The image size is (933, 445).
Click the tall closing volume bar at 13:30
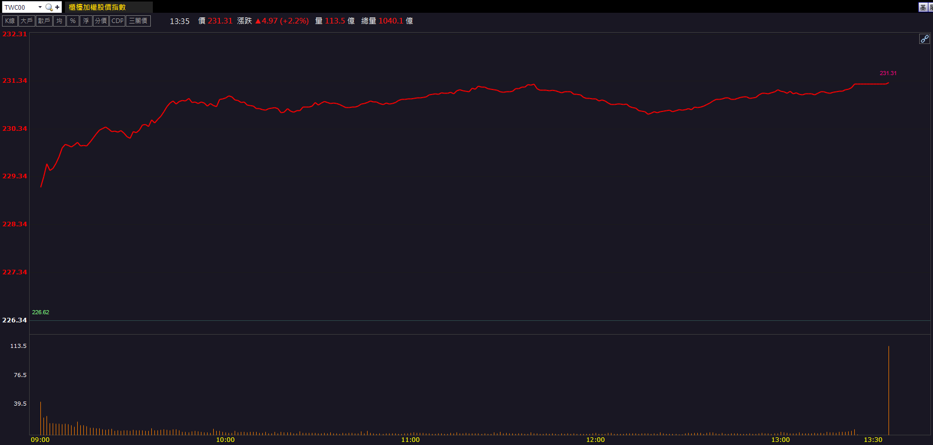(889, 391)
